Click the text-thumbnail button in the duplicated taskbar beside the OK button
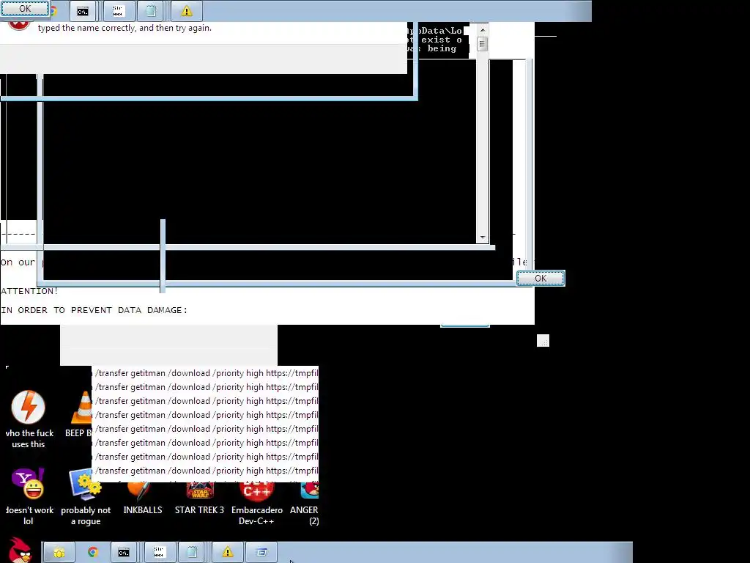Image resolution: width=750 pixels, height=563 pixels. pos(118,11)
